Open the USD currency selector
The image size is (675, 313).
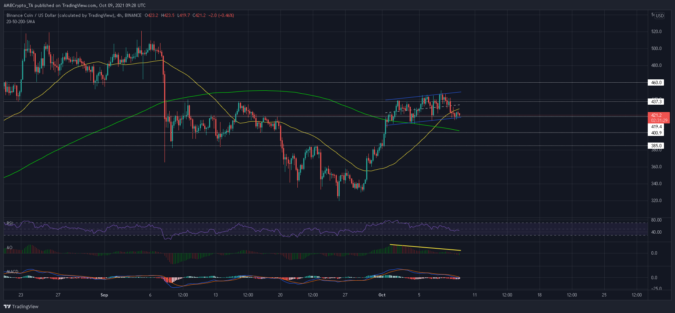point(660,15)
